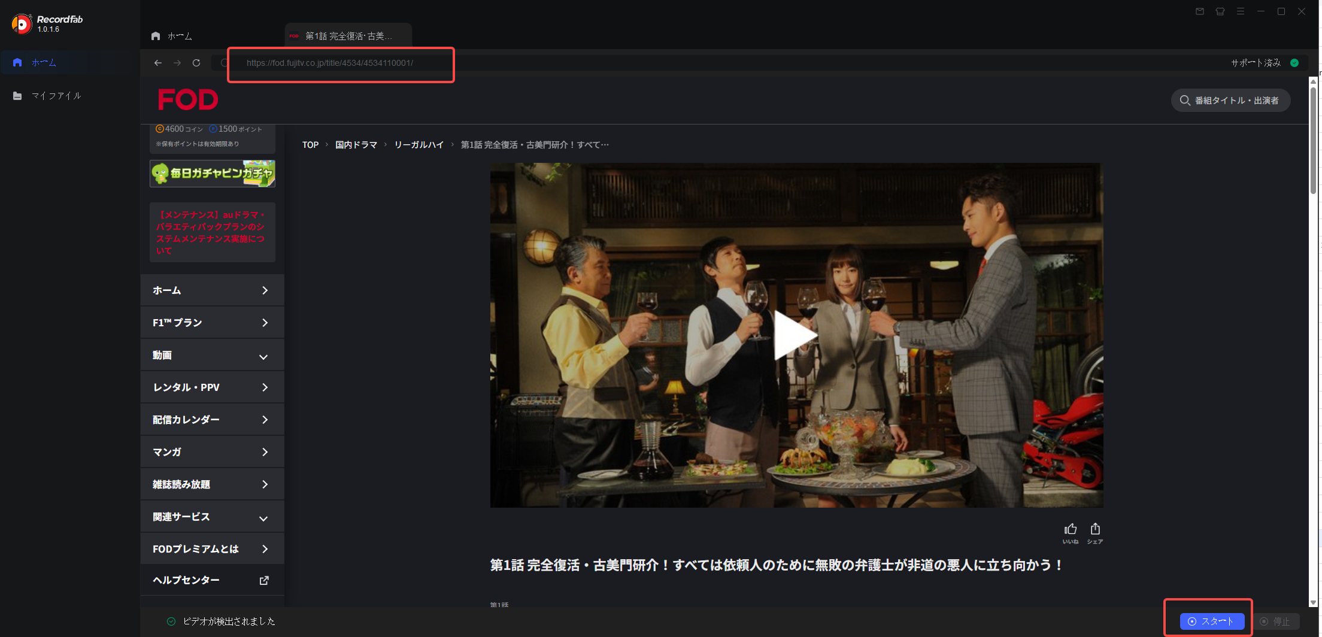This screenshot has width=1322, height=637.
Task: Click the 停止 stop button
Action: tap(1276, 621)
